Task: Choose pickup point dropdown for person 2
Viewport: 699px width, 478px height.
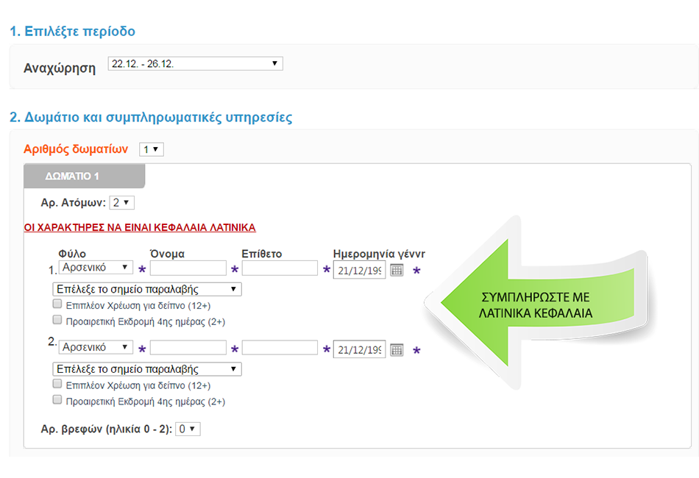Action: pos(146,369)
